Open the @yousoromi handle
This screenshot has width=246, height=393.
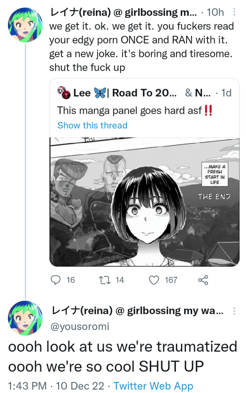pyautogui.click(x=80, y=326)
